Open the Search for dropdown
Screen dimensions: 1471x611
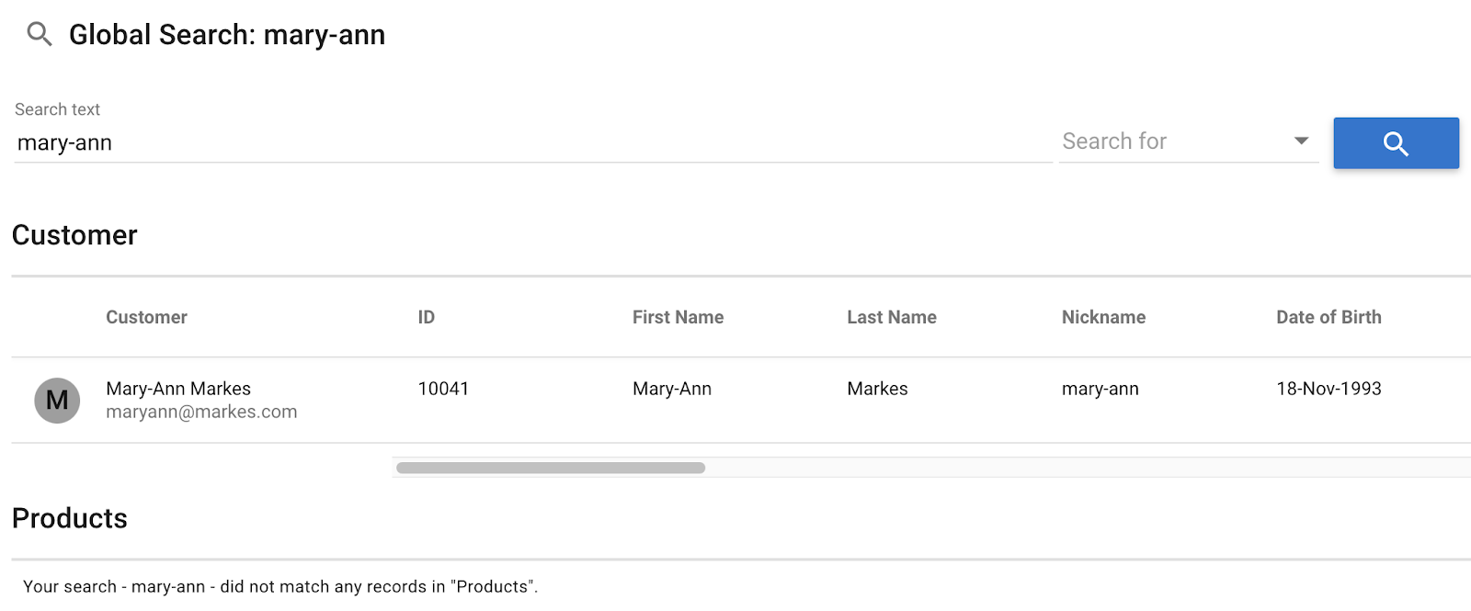(x=1188, y=141)
